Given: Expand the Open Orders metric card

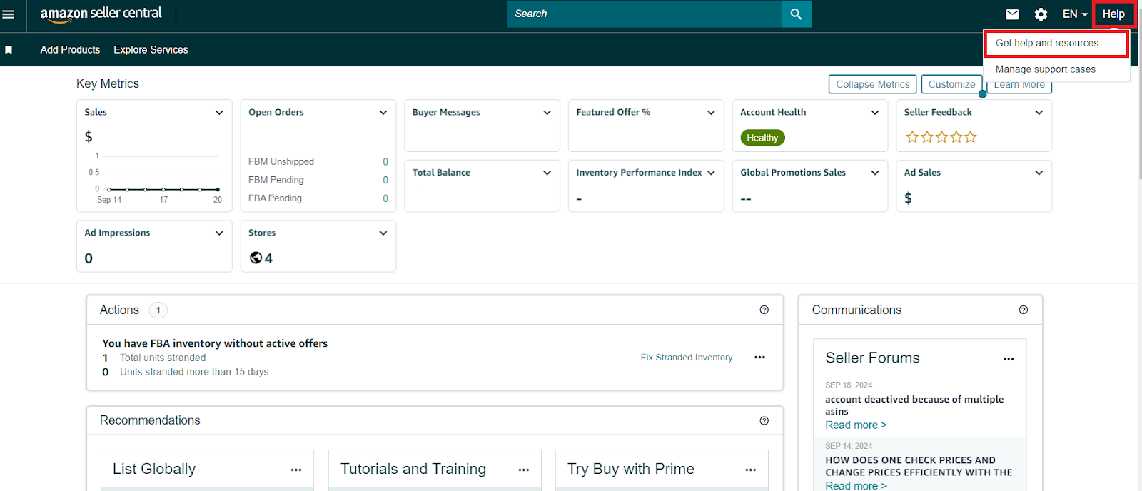Looking at the screenshot, I should coord(383,113).
